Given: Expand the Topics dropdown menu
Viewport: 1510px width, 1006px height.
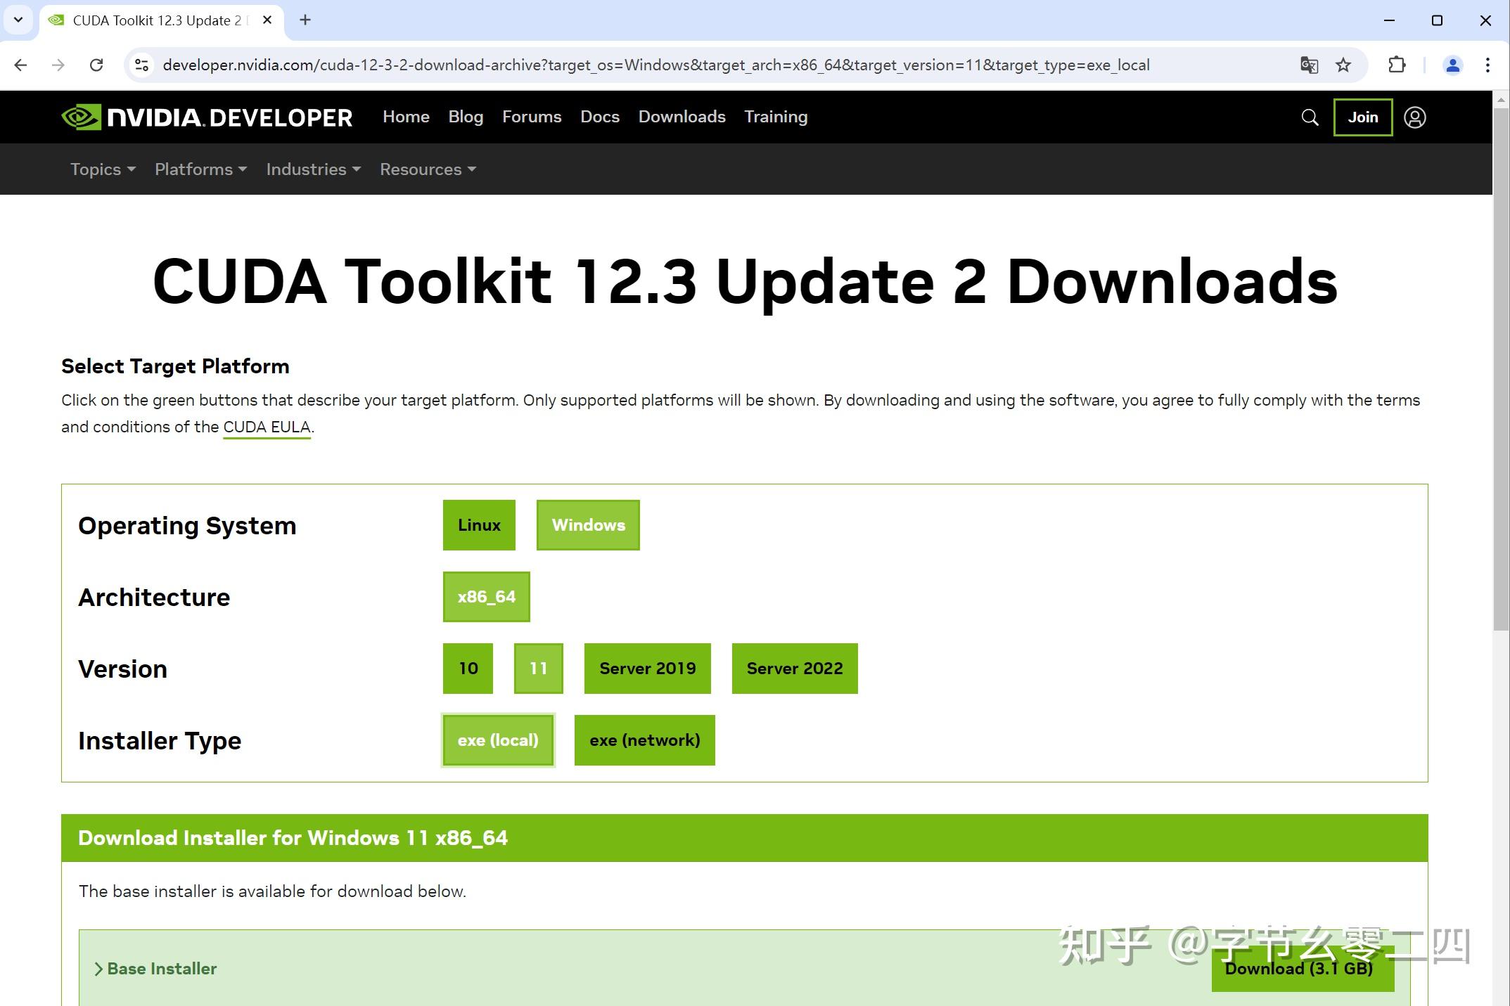Looking at the screenshot, I should coord(103,169).
